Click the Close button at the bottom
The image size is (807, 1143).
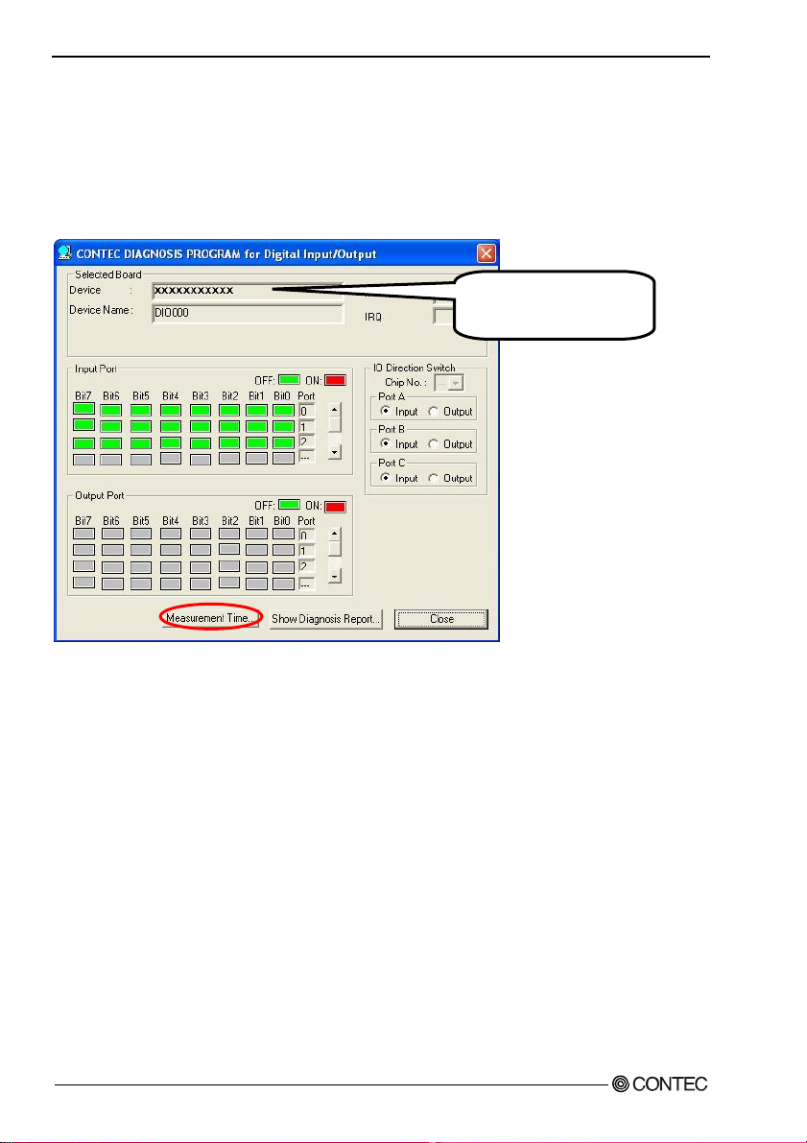point(441,619)
